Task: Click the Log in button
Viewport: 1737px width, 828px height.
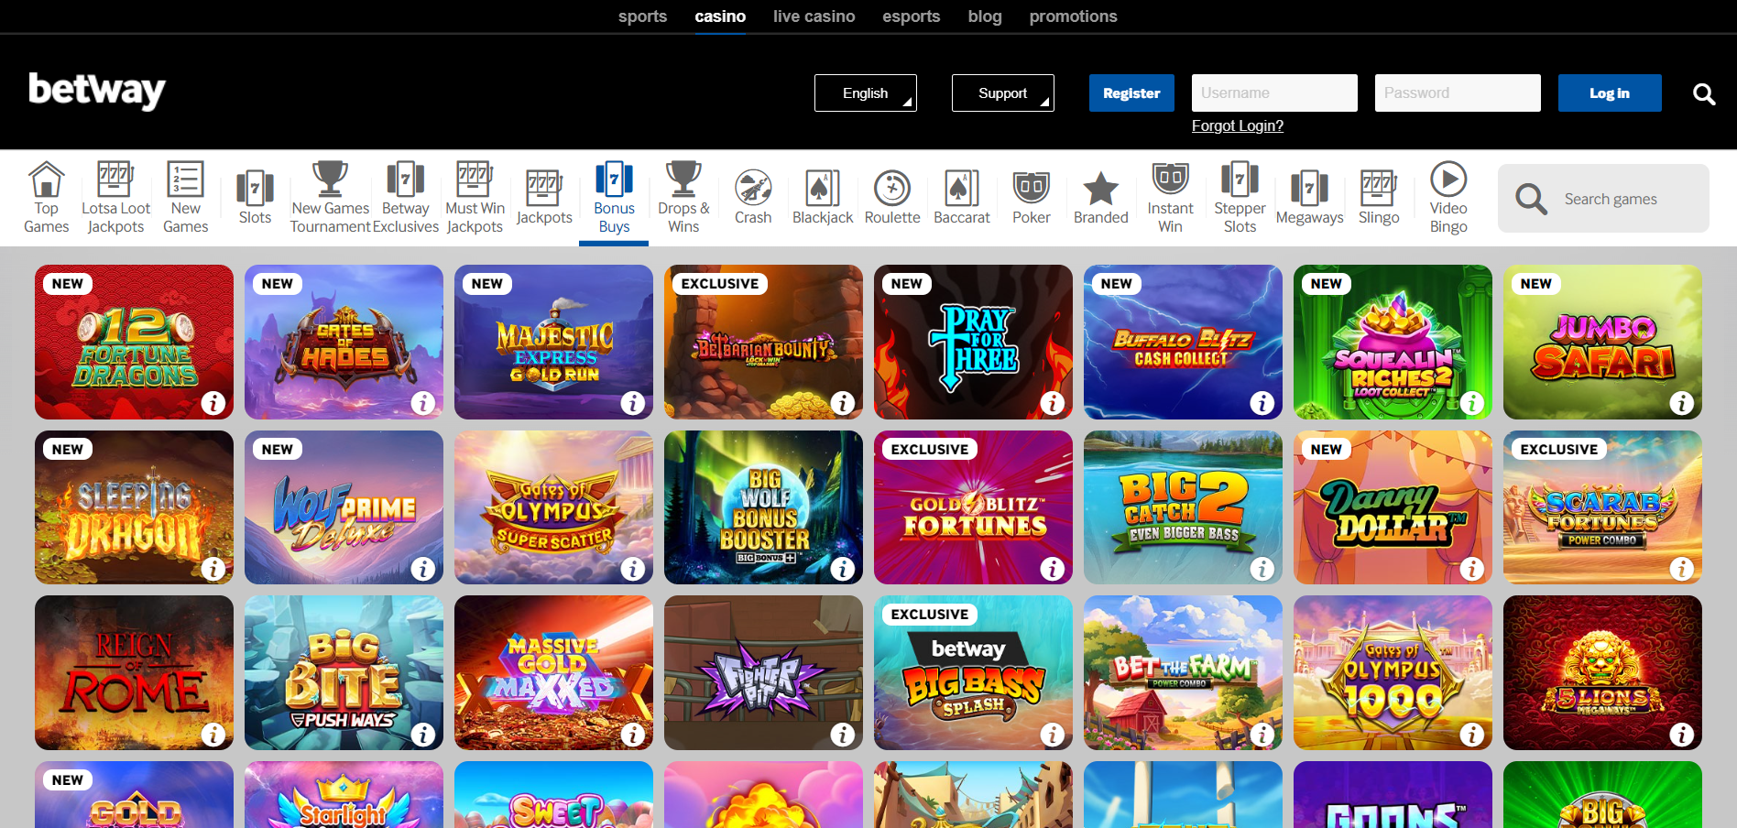Action: (1610, 93)
